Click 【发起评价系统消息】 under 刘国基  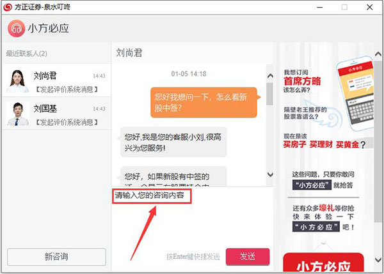click(66, 122)
